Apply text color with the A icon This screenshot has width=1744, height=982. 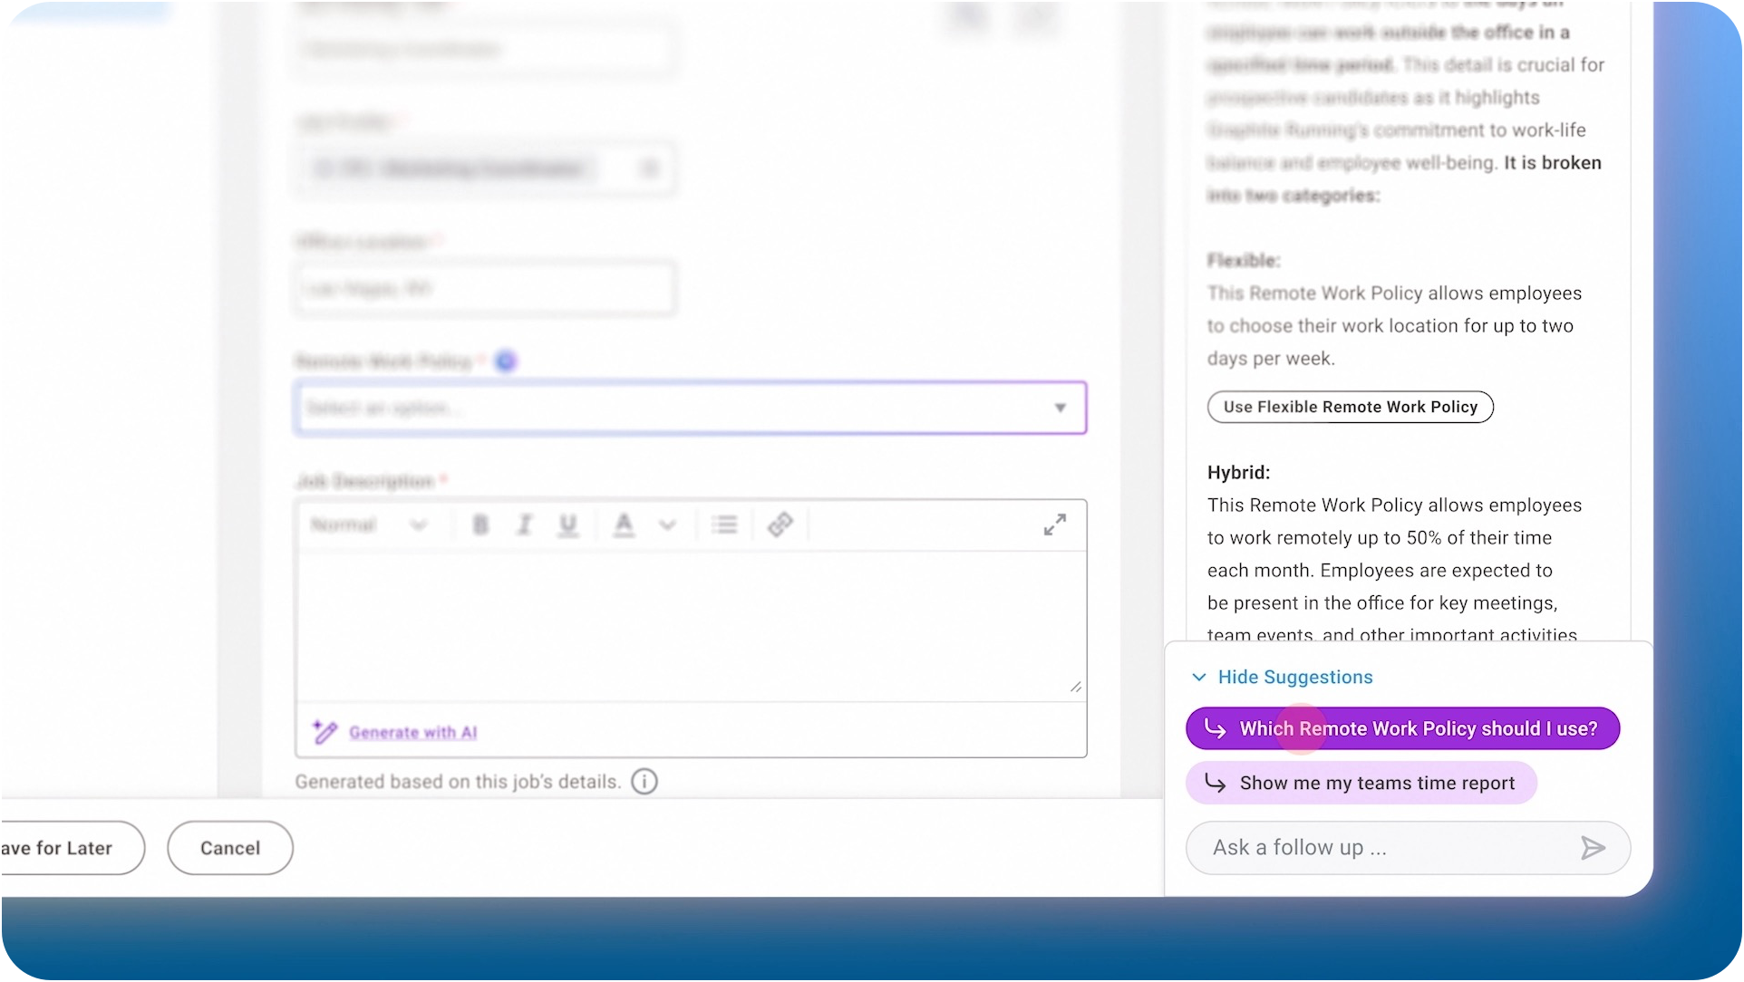pyautogui.click(x=624, y=525)
